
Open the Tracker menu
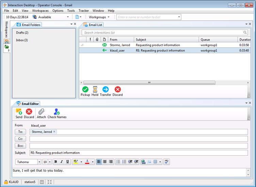tap(83, 11)
